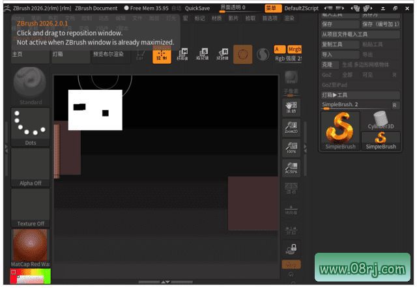Open the 材质 menu
417x288 pixels.
(216, 18)
